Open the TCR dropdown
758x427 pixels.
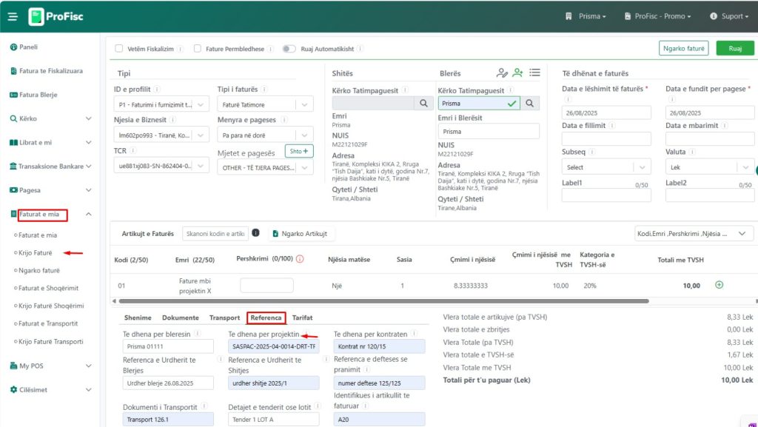tap(161, 166)
